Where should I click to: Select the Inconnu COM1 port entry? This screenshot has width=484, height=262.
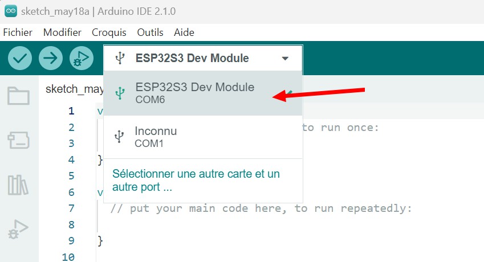point(203,137)
